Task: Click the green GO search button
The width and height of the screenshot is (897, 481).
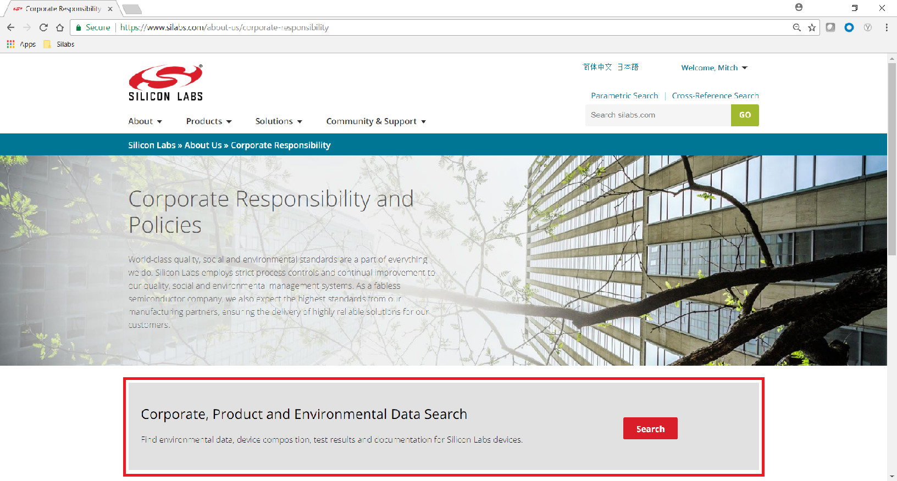Action: (745, 115)
